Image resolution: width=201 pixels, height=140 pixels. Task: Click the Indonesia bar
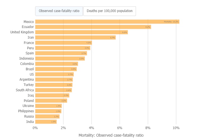[60, 59]
